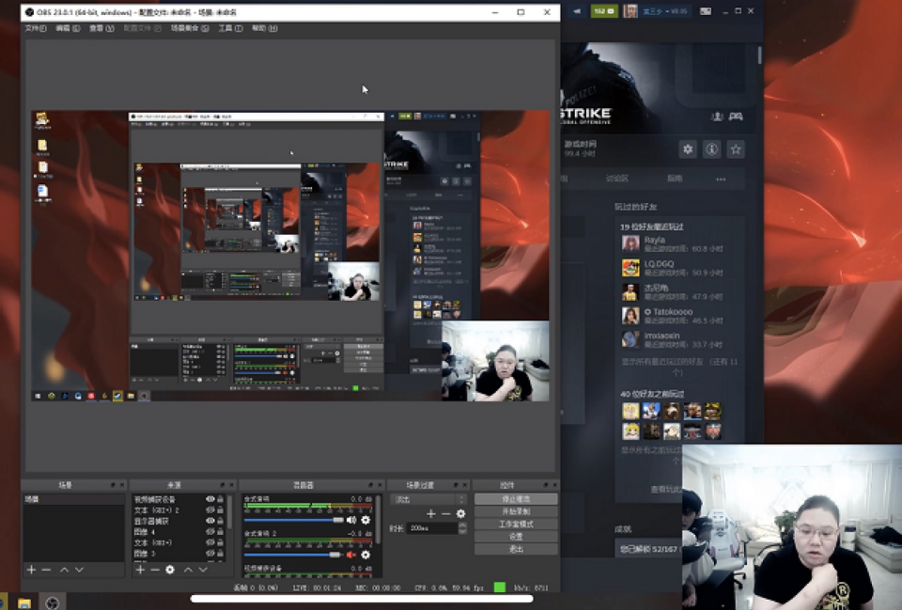
Task: Unmute the red 台式音响 2 speaker icon
Action: 351,555
